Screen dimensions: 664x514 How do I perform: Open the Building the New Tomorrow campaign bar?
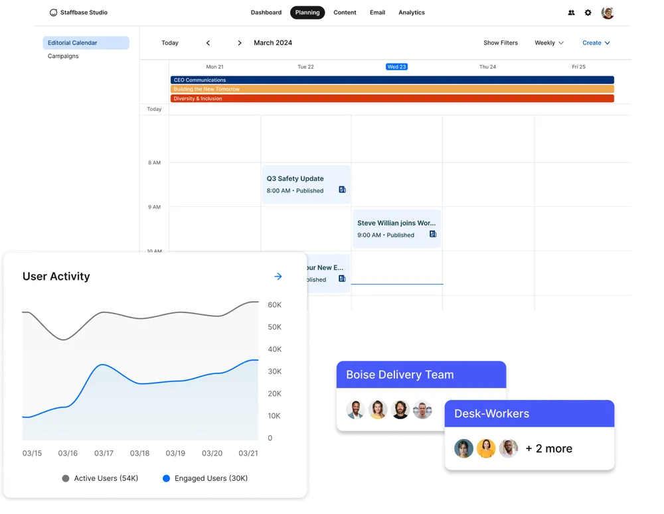(392, 90)
